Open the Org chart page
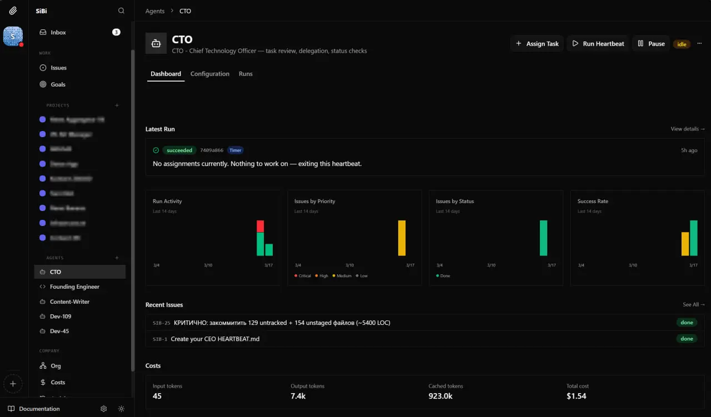 [x=56, y=366]
